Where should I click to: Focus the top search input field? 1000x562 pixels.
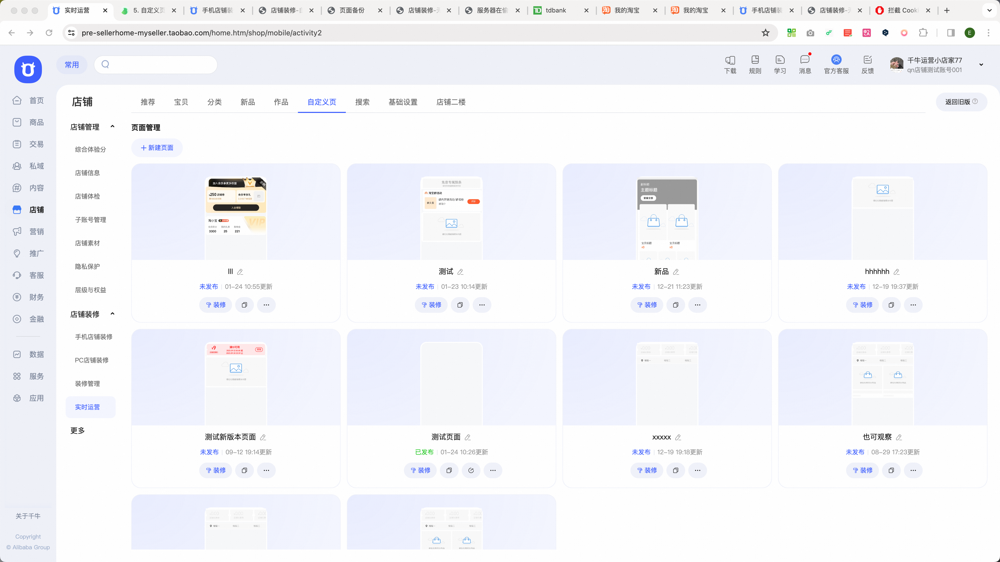pos(156,64)
